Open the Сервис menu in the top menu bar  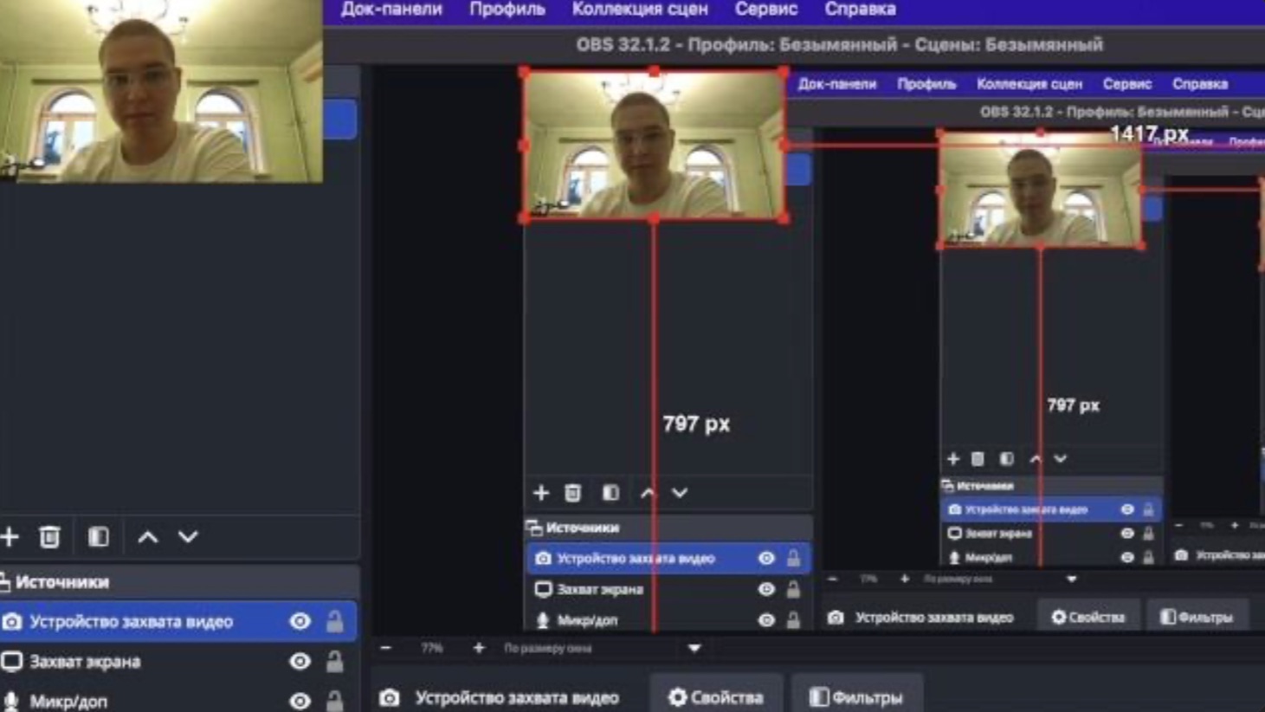pyautogui.click(x=766, y=10)
